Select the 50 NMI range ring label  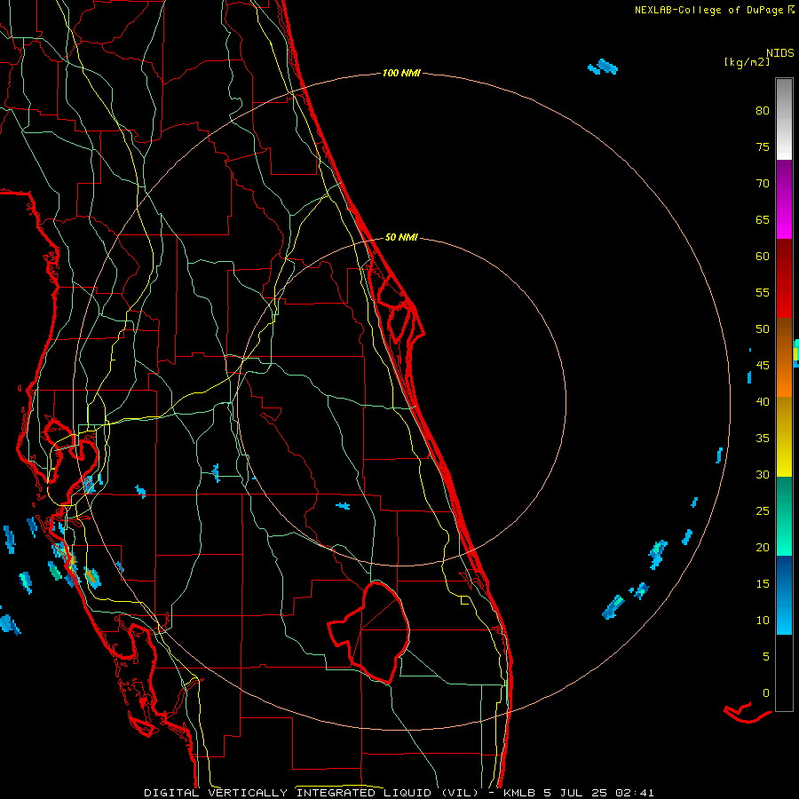pyautogui.click(x=401, y=237)
